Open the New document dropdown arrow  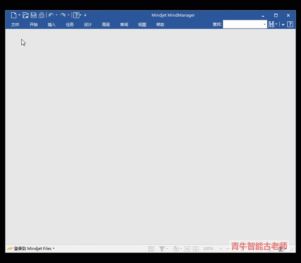[19, 15]
